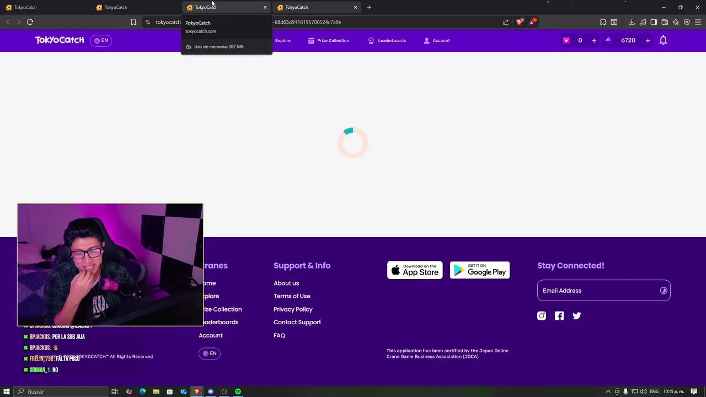Toggle the browser sidebar panel
This screenshot has height=397, width=706.
654,22
